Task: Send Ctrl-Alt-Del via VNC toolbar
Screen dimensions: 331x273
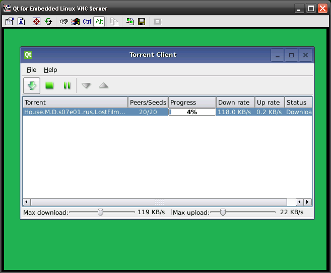Action: click(x=64, y=22)
